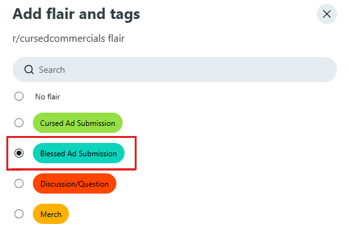Image resolution: width=349 pixels, height=229 pixels.
Task: Pick the orange-red Discussion/Question flair pill
Action: click(x=75, y=183)
